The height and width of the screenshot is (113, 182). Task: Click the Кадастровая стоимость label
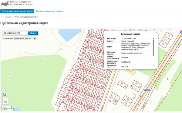tap(112, 62)
